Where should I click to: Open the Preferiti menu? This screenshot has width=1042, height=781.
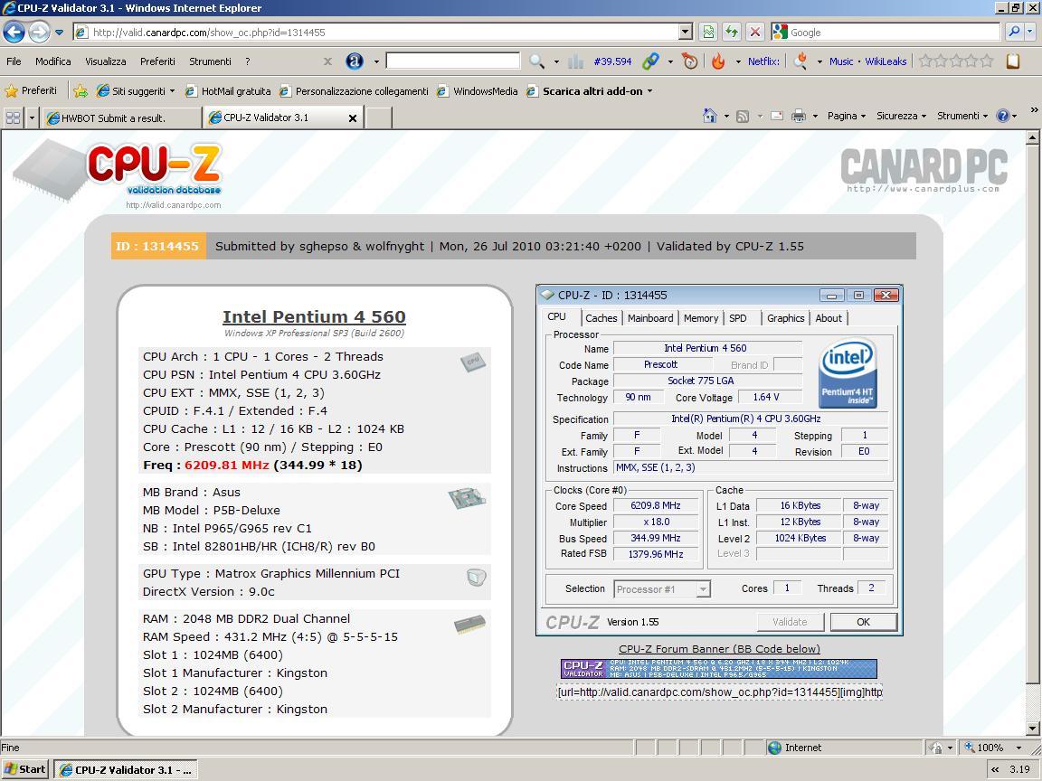(x=157, y=61)
